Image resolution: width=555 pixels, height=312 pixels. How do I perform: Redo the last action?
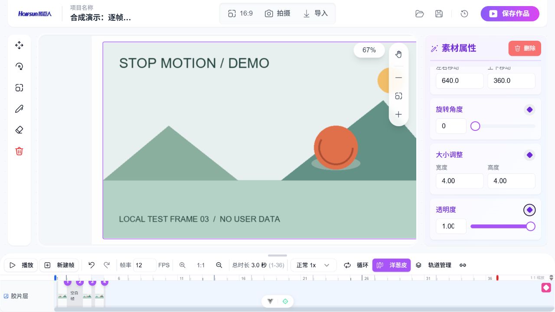click(107, 265)
